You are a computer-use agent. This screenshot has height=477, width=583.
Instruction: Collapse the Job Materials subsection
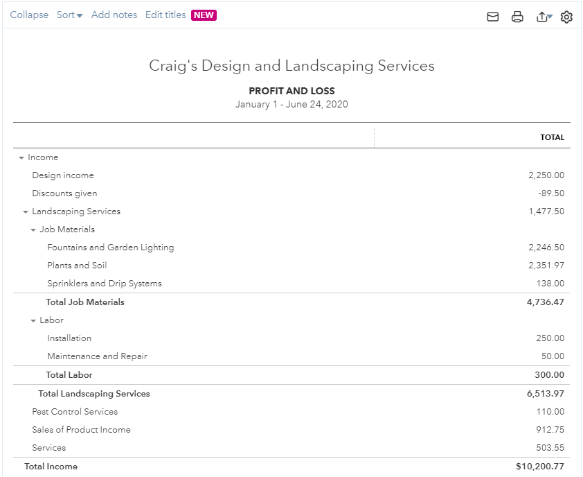pos(33,230)
